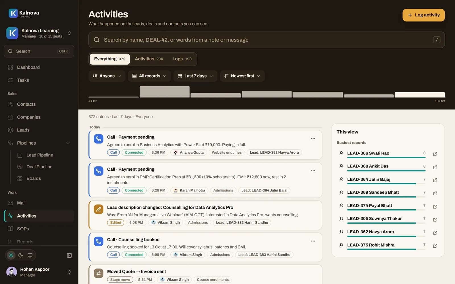Select the Everything tab
The image size is (455, 284).
tap(110, 59)
